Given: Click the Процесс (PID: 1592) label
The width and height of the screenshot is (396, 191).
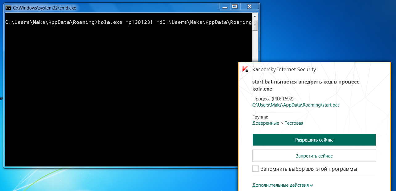Looking at the screenshot, I should (x=273, y=99).
